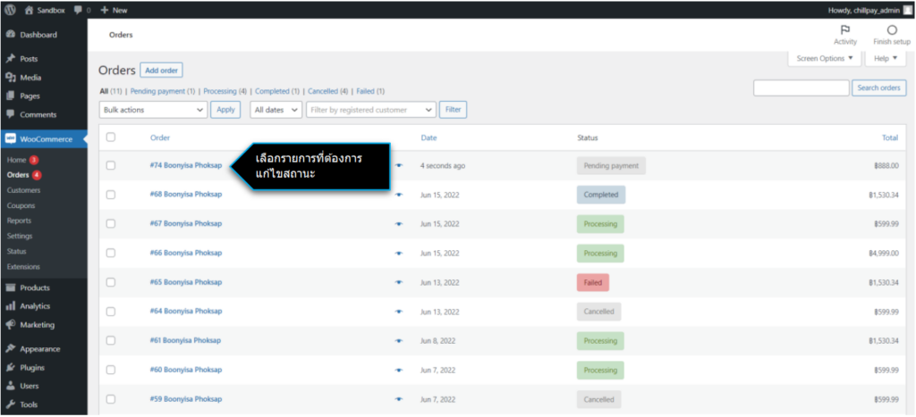Open the Sandbox site home icon

click(x=30, y=10)
